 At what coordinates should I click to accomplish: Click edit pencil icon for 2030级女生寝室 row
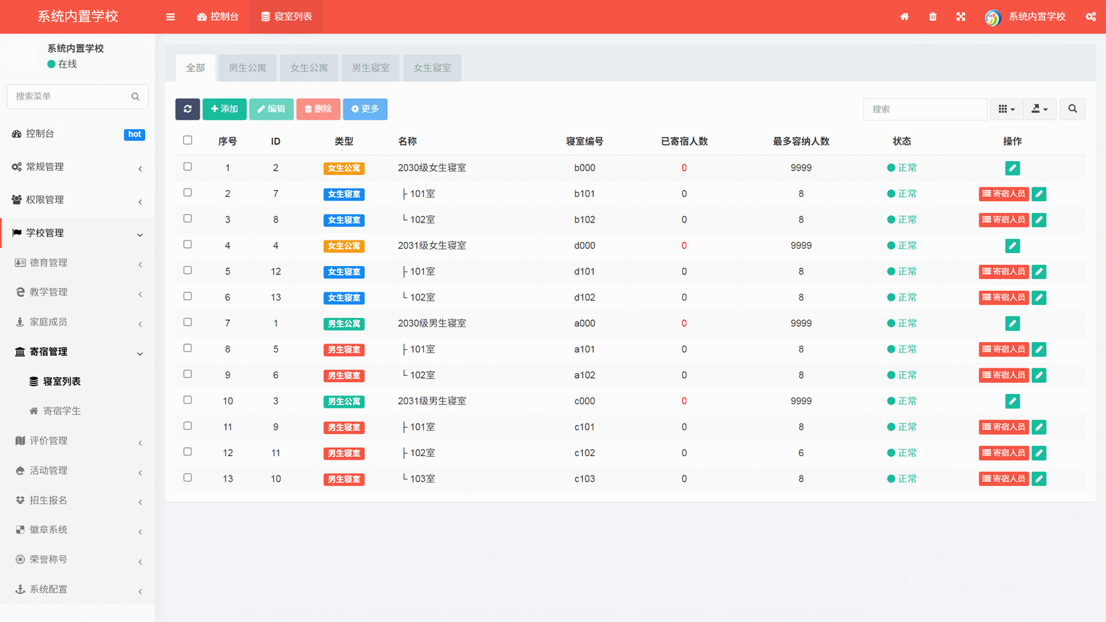pos(1012,168)
